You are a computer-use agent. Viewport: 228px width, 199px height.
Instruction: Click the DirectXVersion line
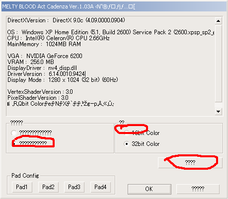(66, 20)
